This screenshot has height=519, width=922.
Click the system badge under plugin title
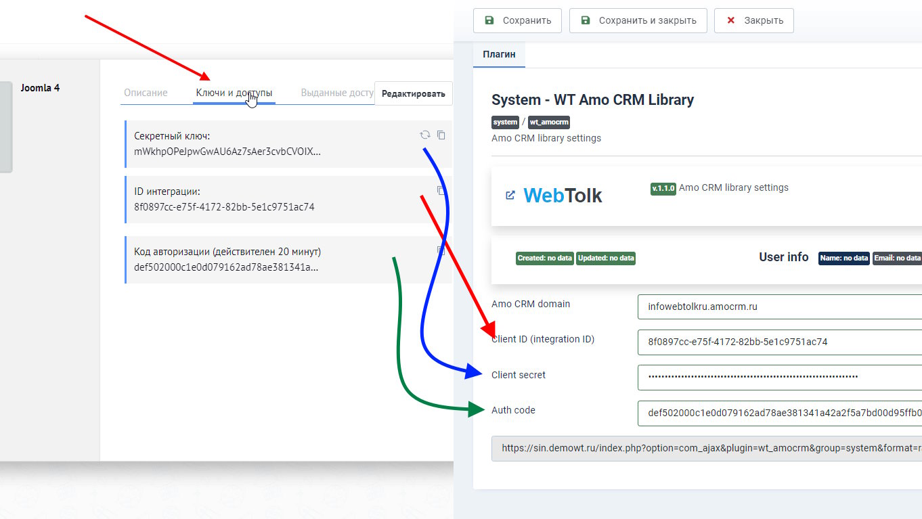505,122
